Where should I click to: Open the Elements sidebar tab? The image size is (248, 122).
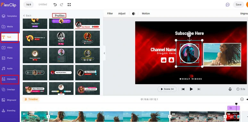point(10,79)
